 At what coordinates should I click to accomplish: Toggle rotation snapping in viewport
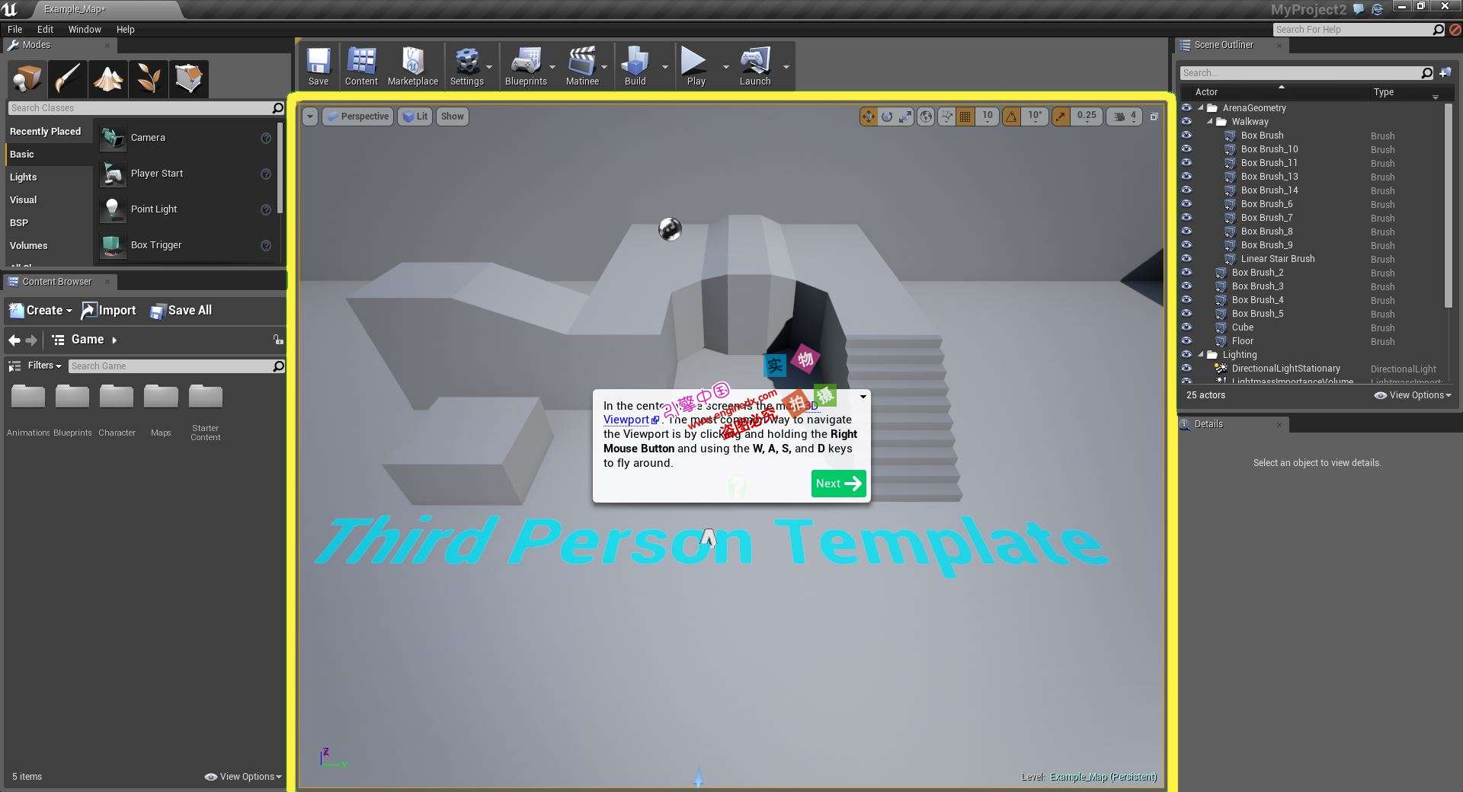pyautogui.click(x=1011, y=117)
